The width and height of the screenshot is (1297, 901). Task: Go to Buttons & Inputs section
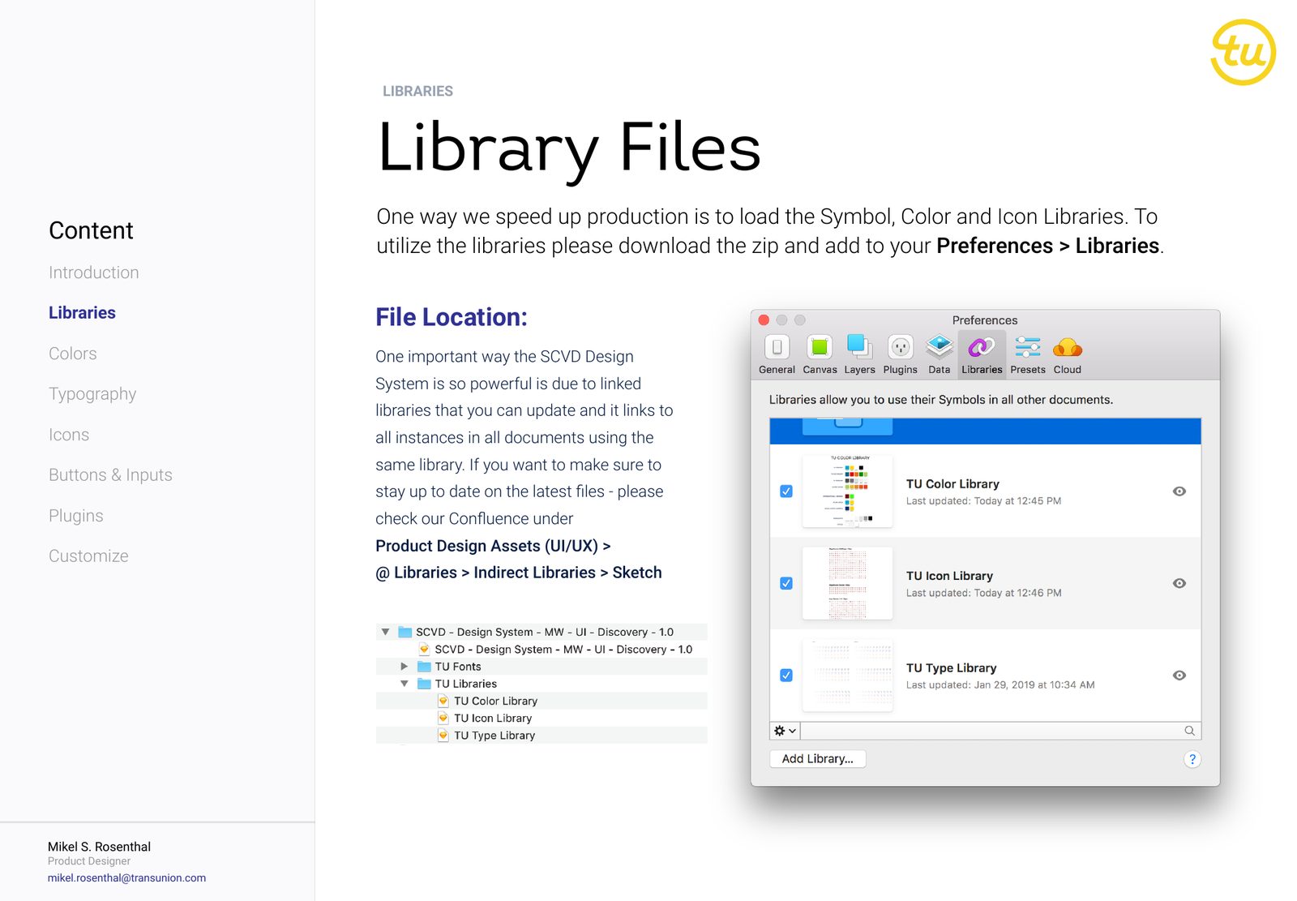(x=110, y=475)
